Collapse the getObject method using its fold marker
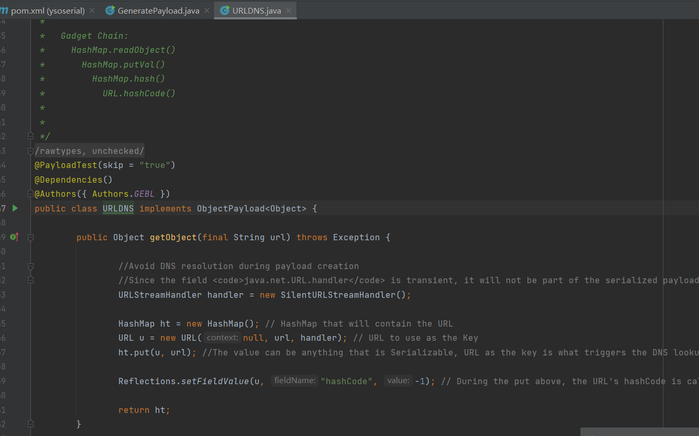Viewport: 699px width, 436px height. pyautogui.click(x=30, y=237)
